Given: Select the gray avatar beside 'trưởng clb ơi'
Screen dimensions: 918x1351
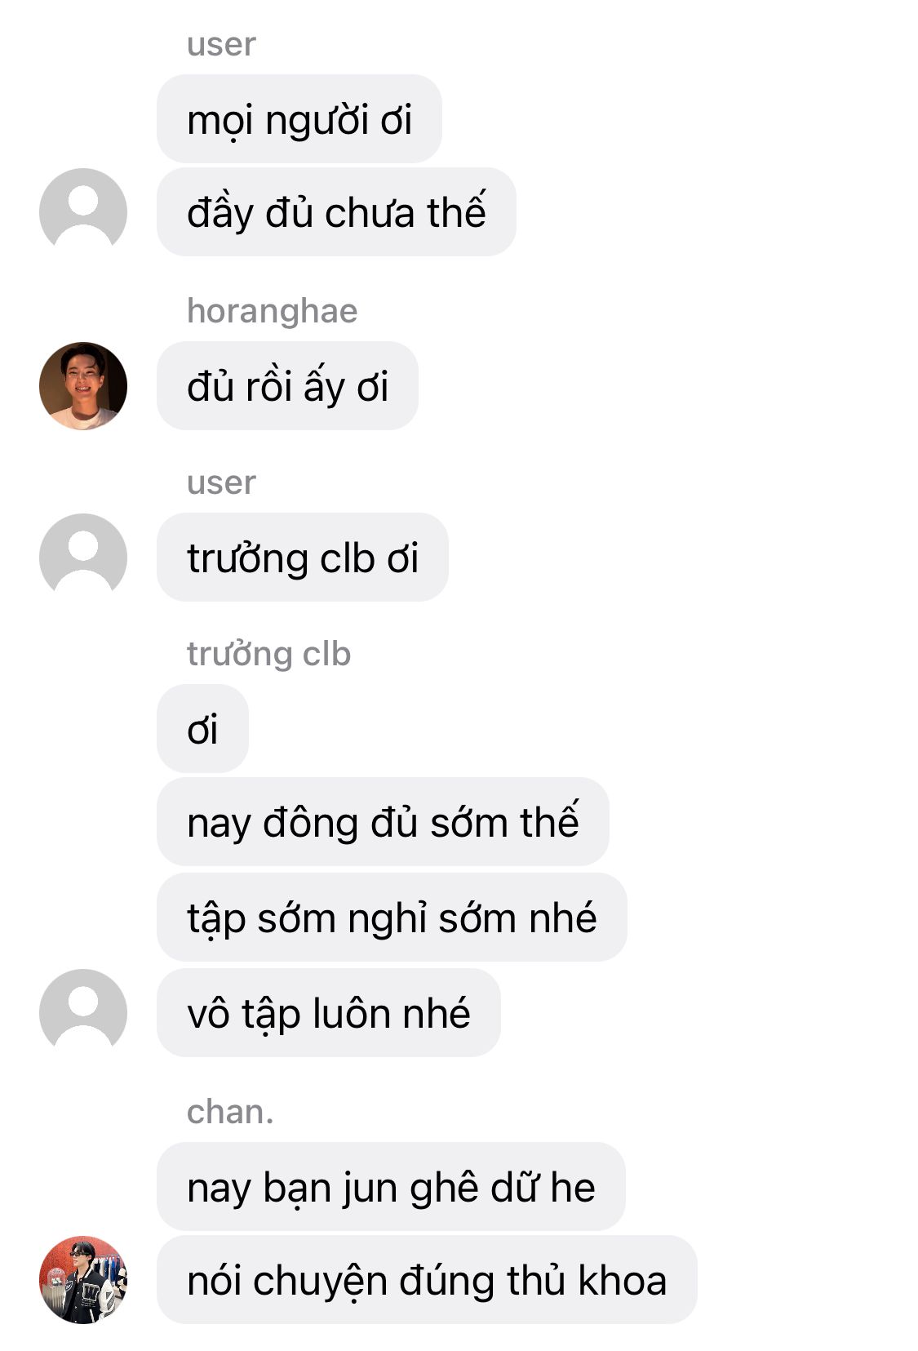Looking at the screenshot, I should point(83,557).
